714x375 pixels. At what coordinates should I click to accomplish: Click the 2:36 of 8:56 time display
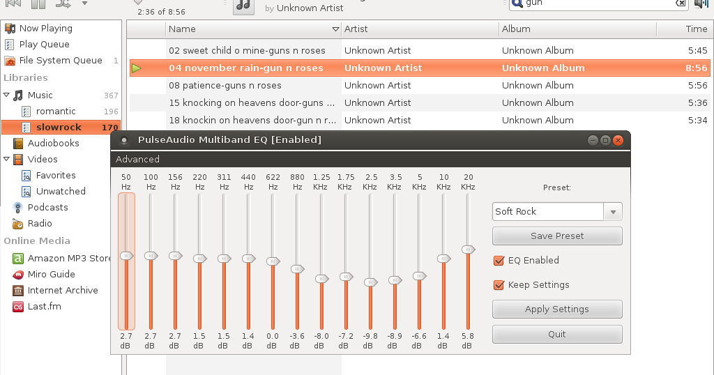click(161, 12)
